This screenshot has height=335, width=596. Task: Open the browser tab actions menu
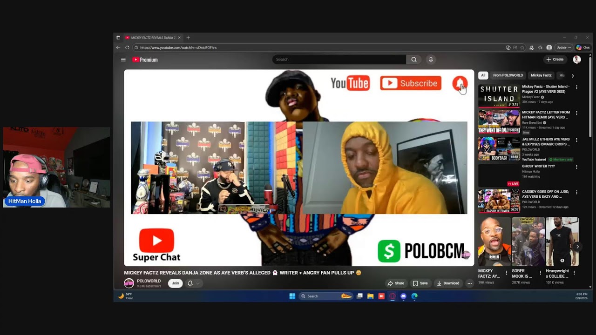[x=118, y=38]
